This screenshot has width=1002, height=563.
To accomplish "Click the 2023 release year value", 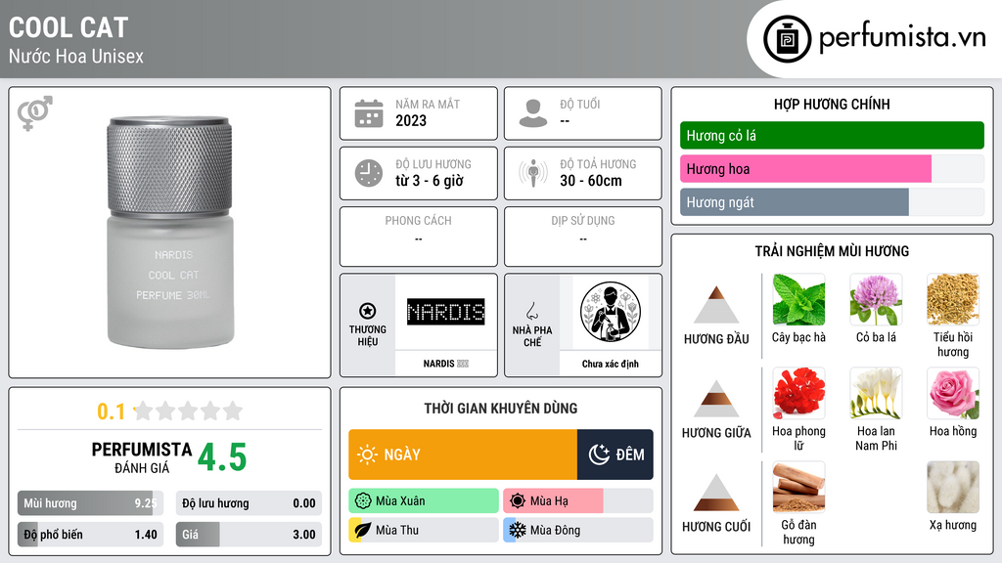I will point(411,120).
